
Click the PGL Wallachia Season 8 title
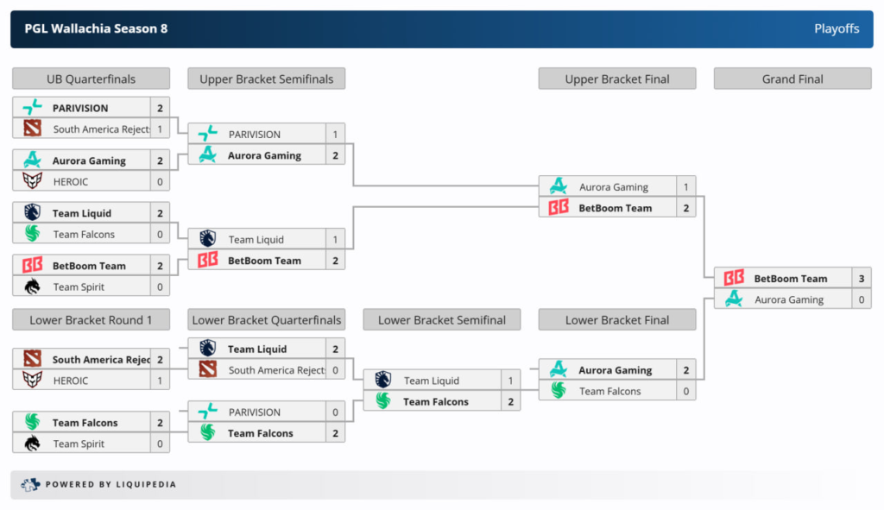pos(96,28)
